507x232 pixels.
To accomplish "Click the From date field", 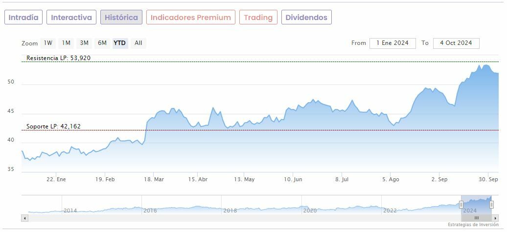I will 392,43.
